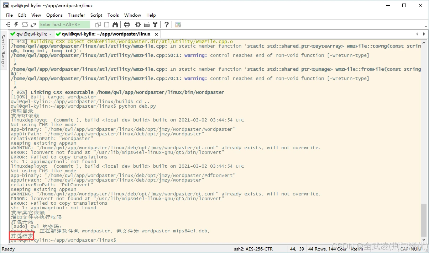Click the Public Key Assistant key icon
Viewport: 429px width, 253px height.
(155, 25)
